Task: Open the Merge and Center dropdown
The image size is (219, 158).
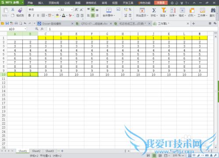Action: tap(114, 15)
